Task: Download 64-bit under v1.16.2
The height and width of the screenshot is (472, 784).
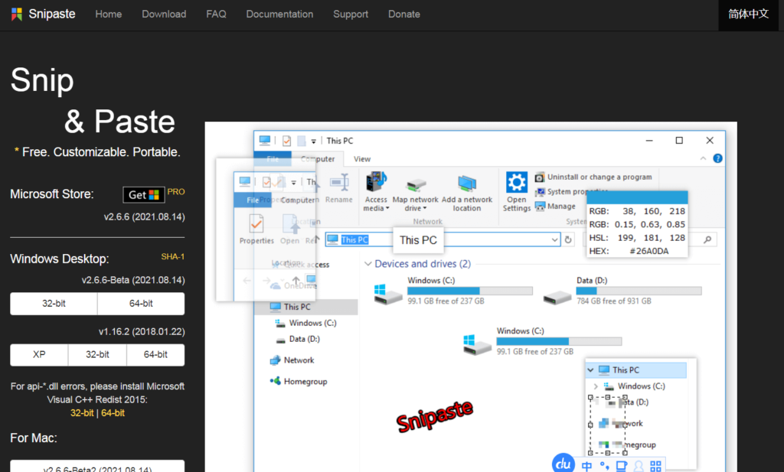Action: click(x=155, y=355)
